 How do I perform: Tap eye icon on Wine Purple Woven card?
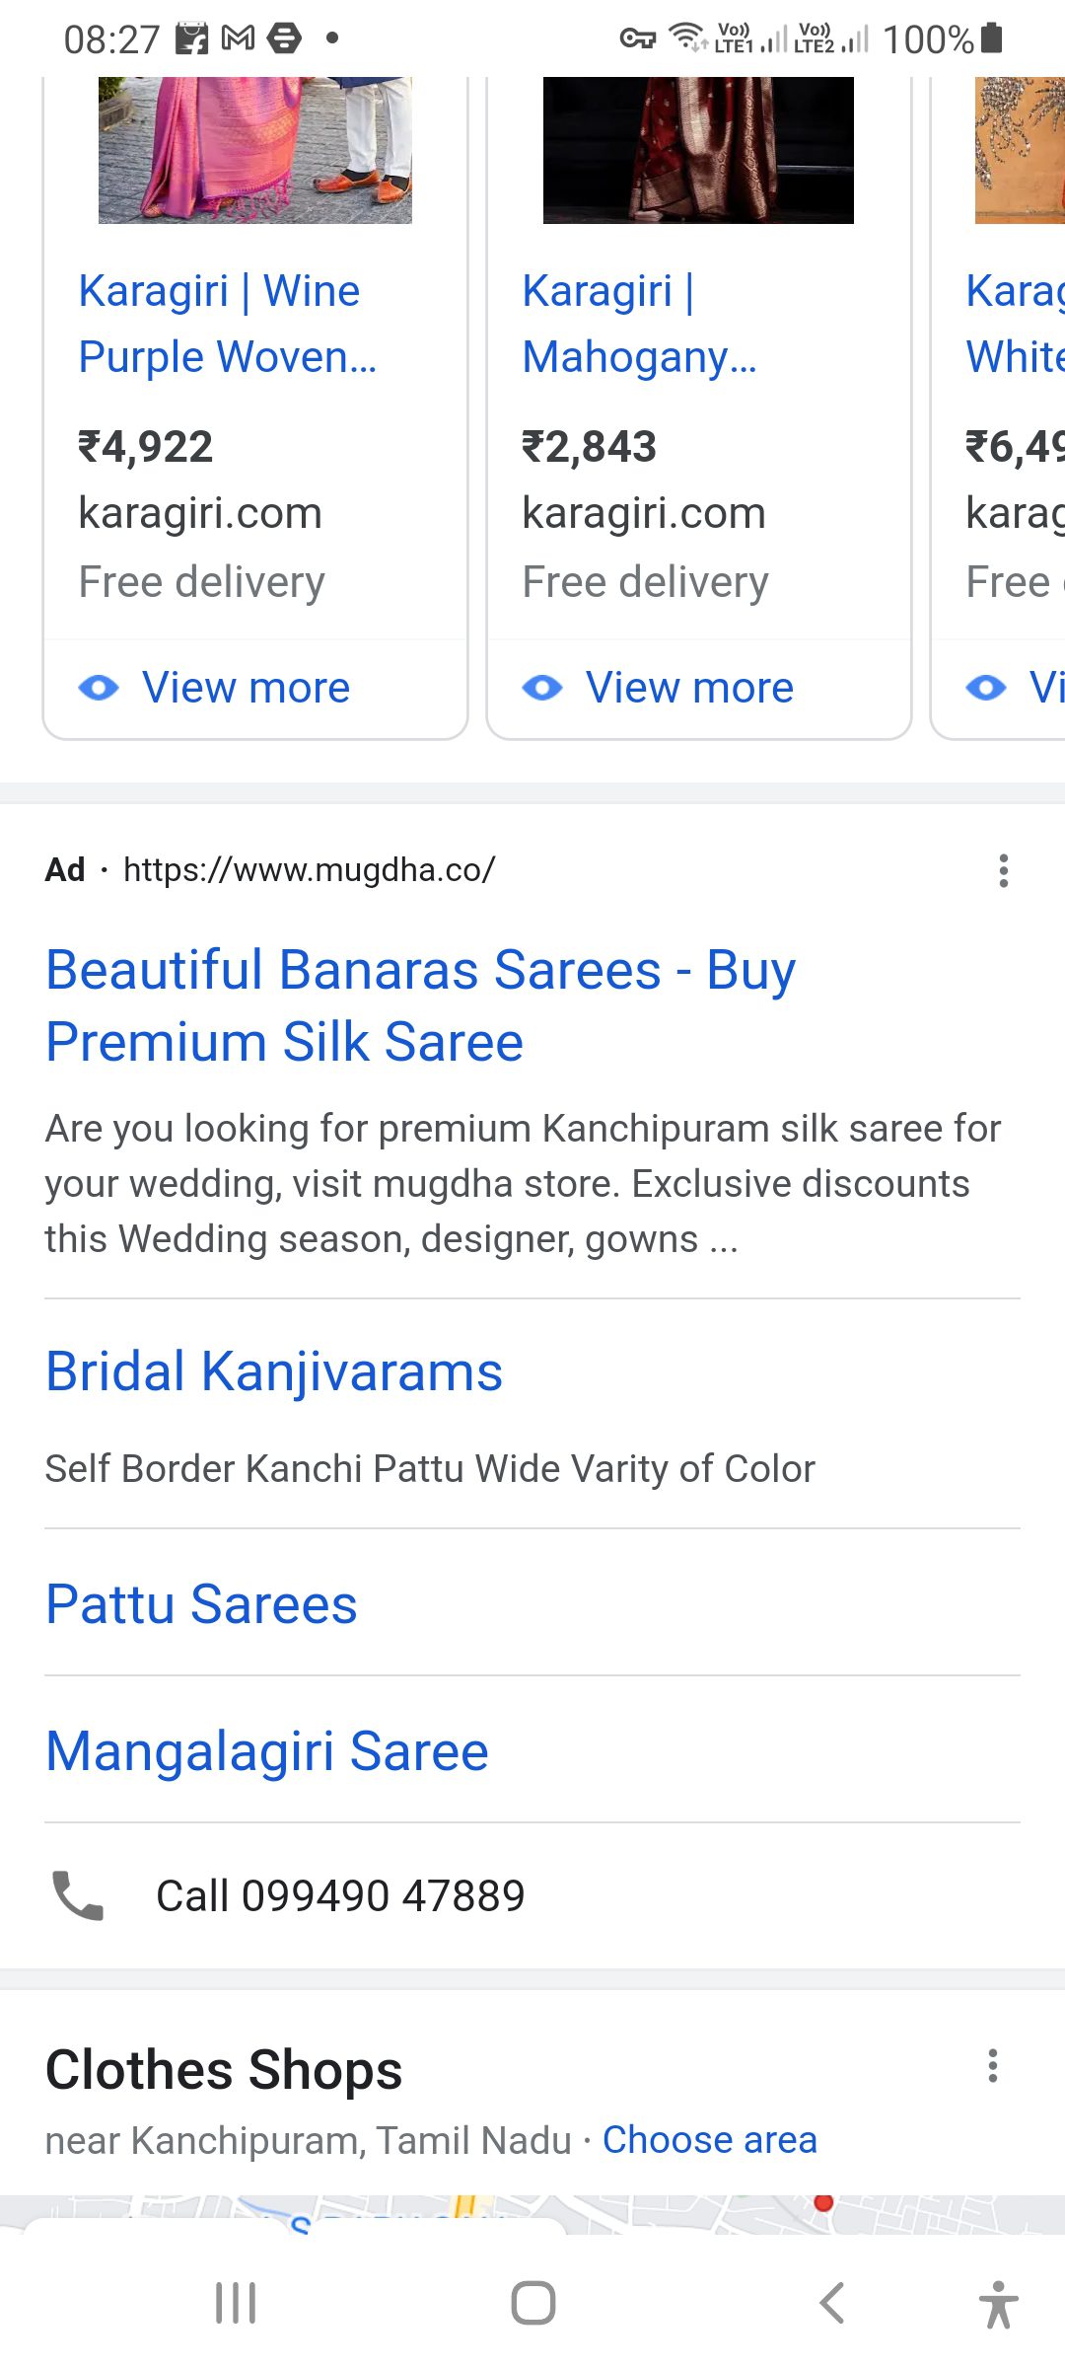tap(99, 688)
